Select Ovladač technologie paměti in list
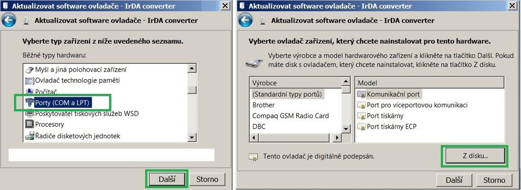The image size is (521, 190). 77,81
